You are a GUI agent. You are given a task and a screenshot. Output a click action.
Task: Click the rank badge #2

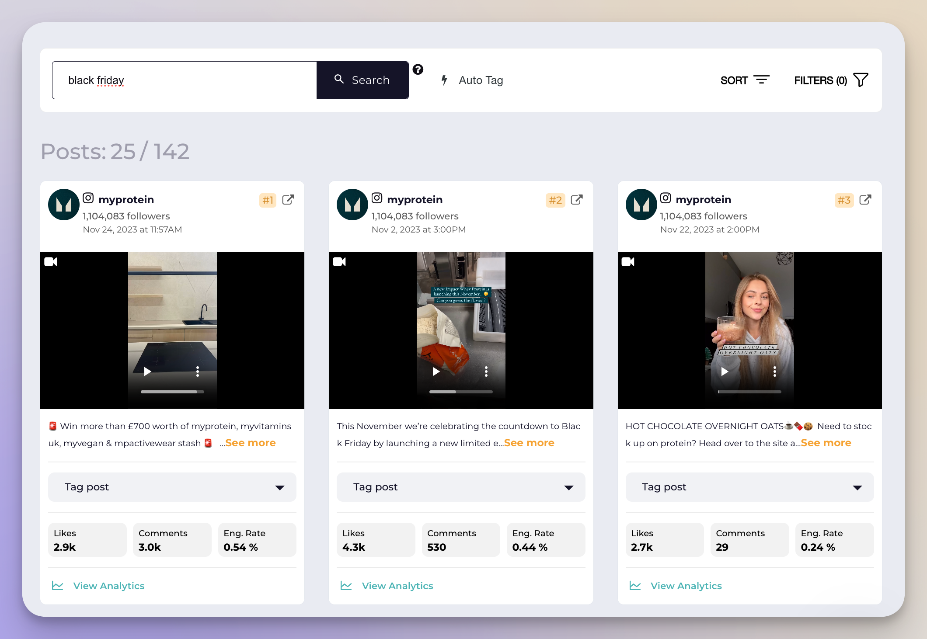coord(555,200)
